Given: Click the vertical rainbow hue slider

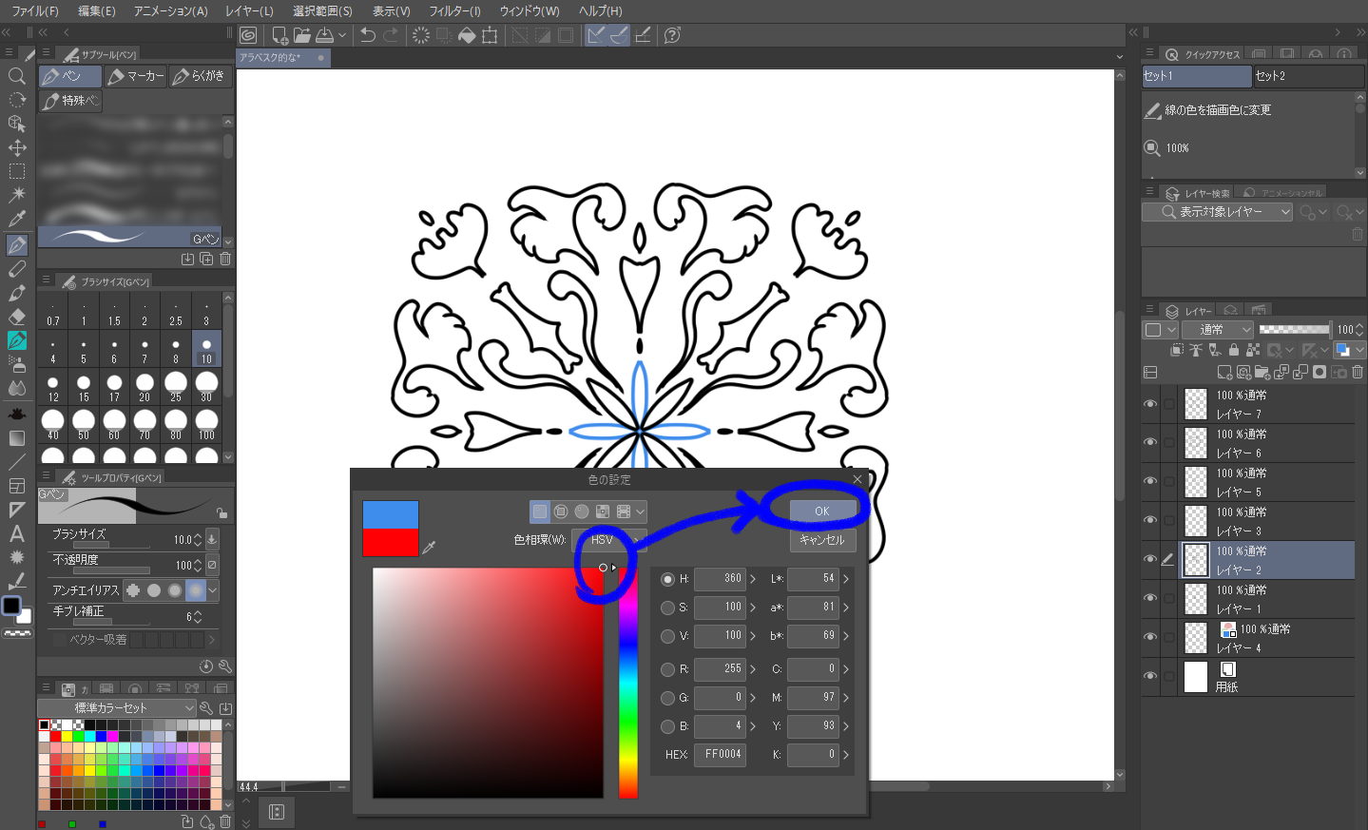Looking at the screenshot, I should (x=628, y=685).
